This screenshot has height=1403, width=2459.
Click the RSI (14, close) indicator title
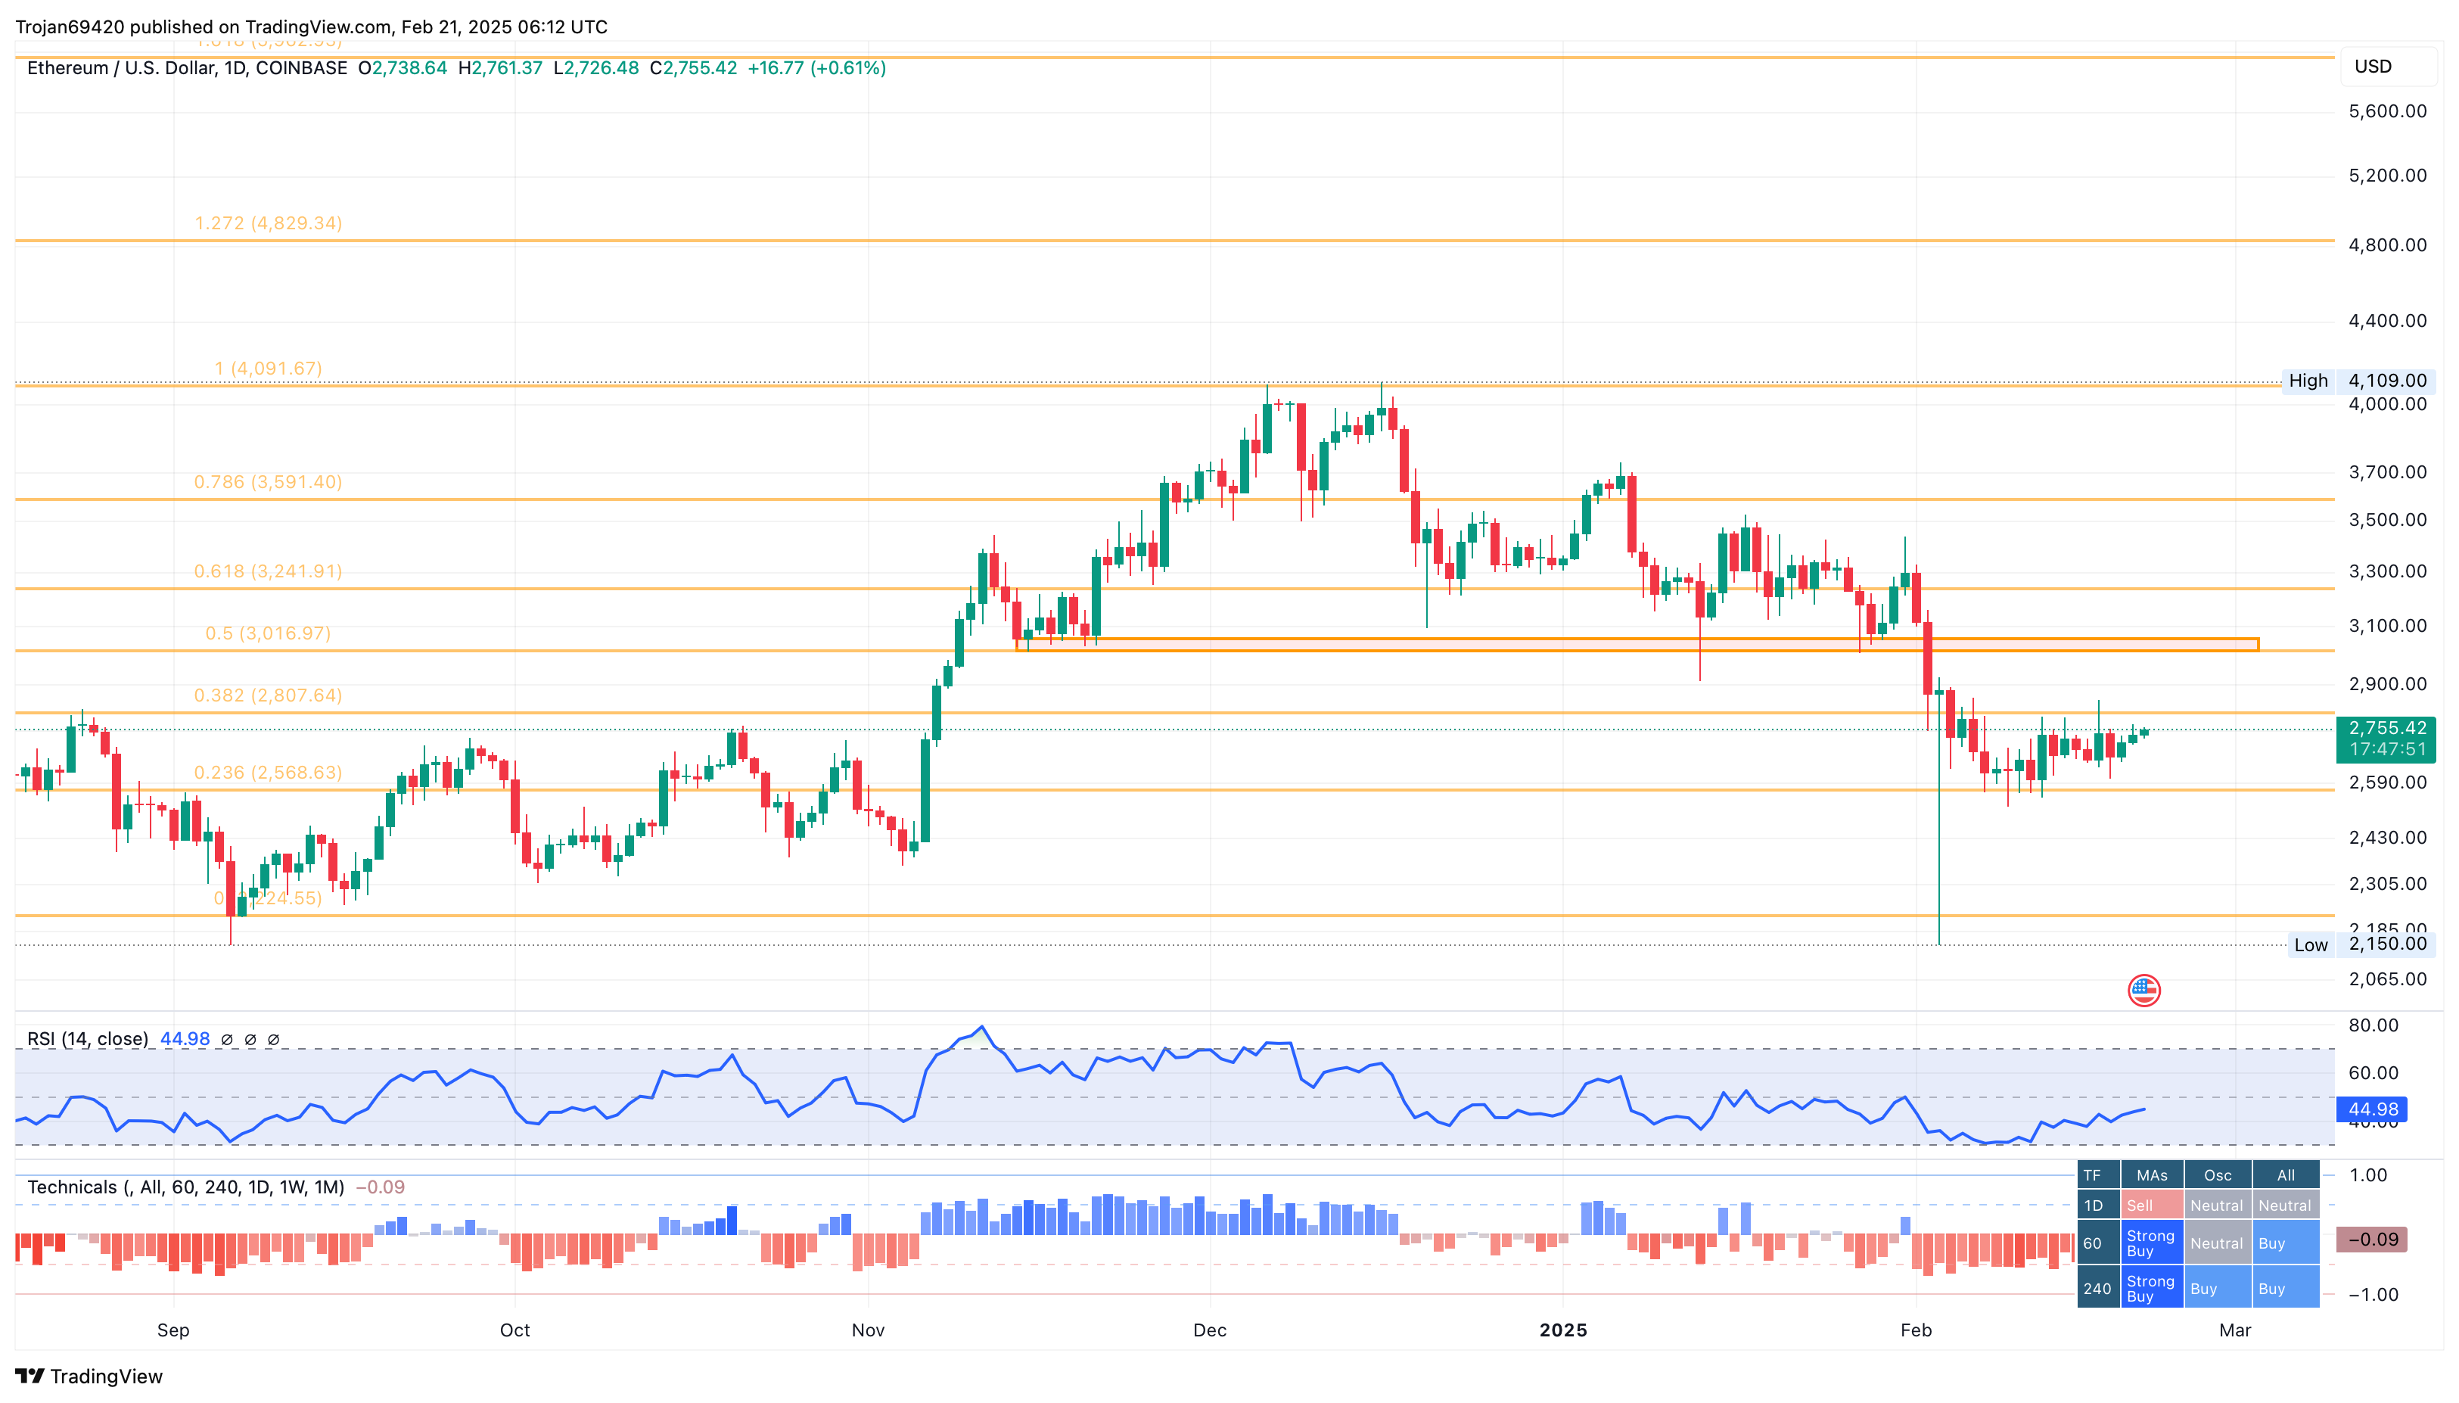[x=88, y=1039]
